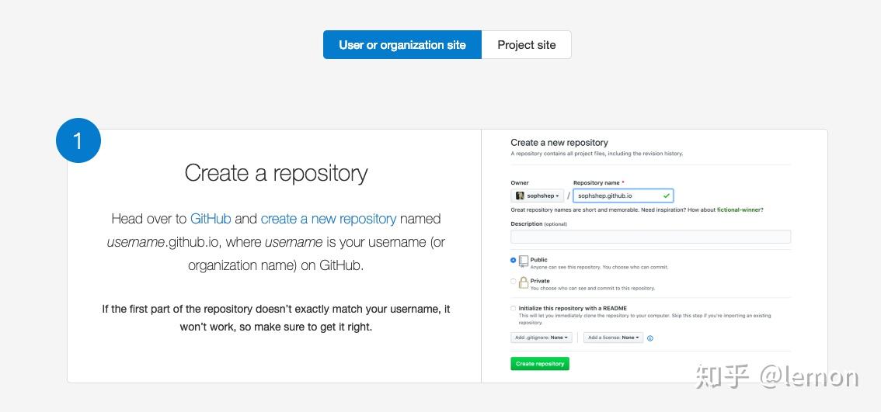Click the Repository name label
Image resolution: width=881 pixels, height=412 pixels.
597,183
